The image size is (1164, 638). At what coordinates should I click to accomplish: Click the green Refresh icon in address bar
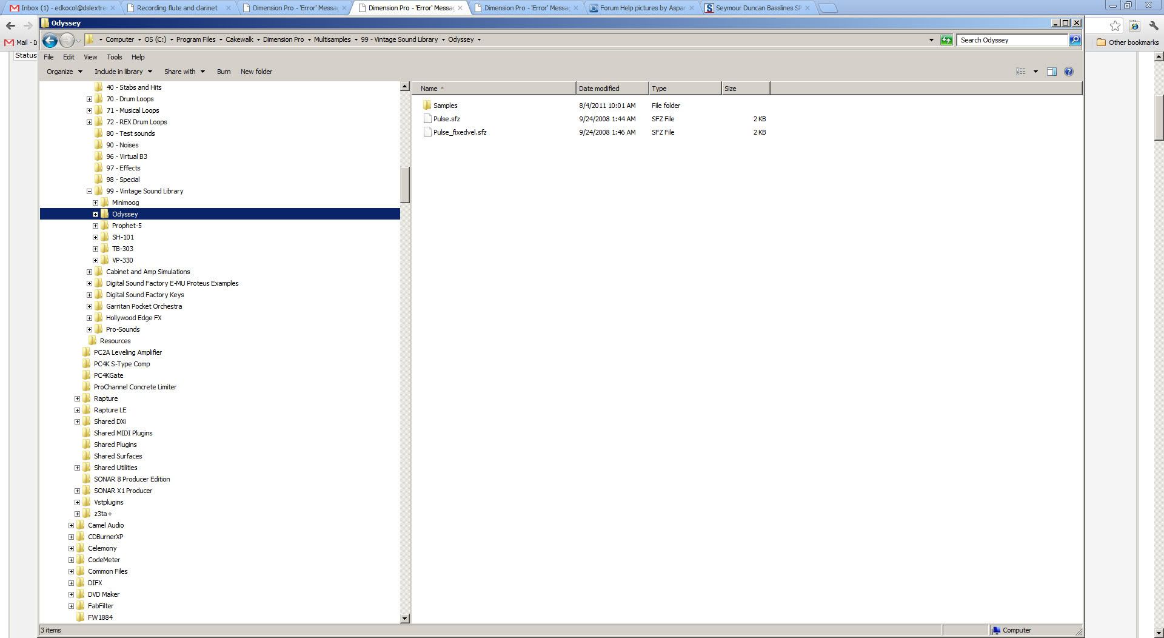point(946,40)
